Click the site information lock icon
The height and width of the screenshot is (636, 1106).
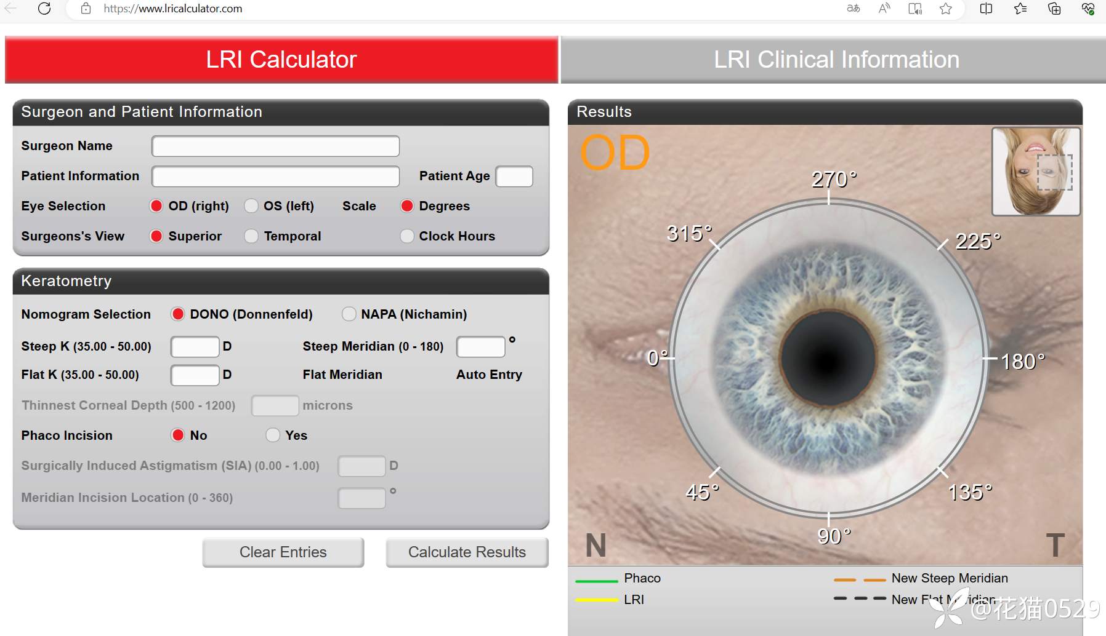tap(86, 9)
